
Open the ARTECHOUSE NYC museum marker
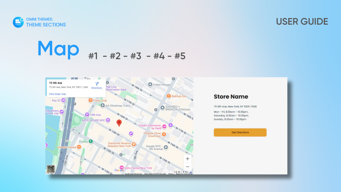pos(108,120)
